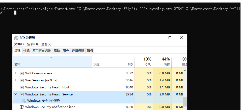Click the Windows Security Health Service icon
The image size is (241, 110).
coord(21,94)
